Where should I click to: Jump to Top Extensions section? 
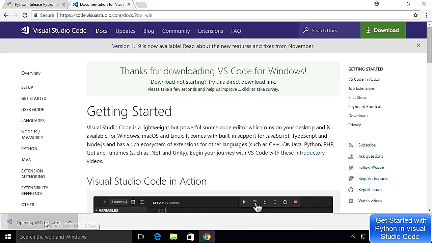pos(361,88)
